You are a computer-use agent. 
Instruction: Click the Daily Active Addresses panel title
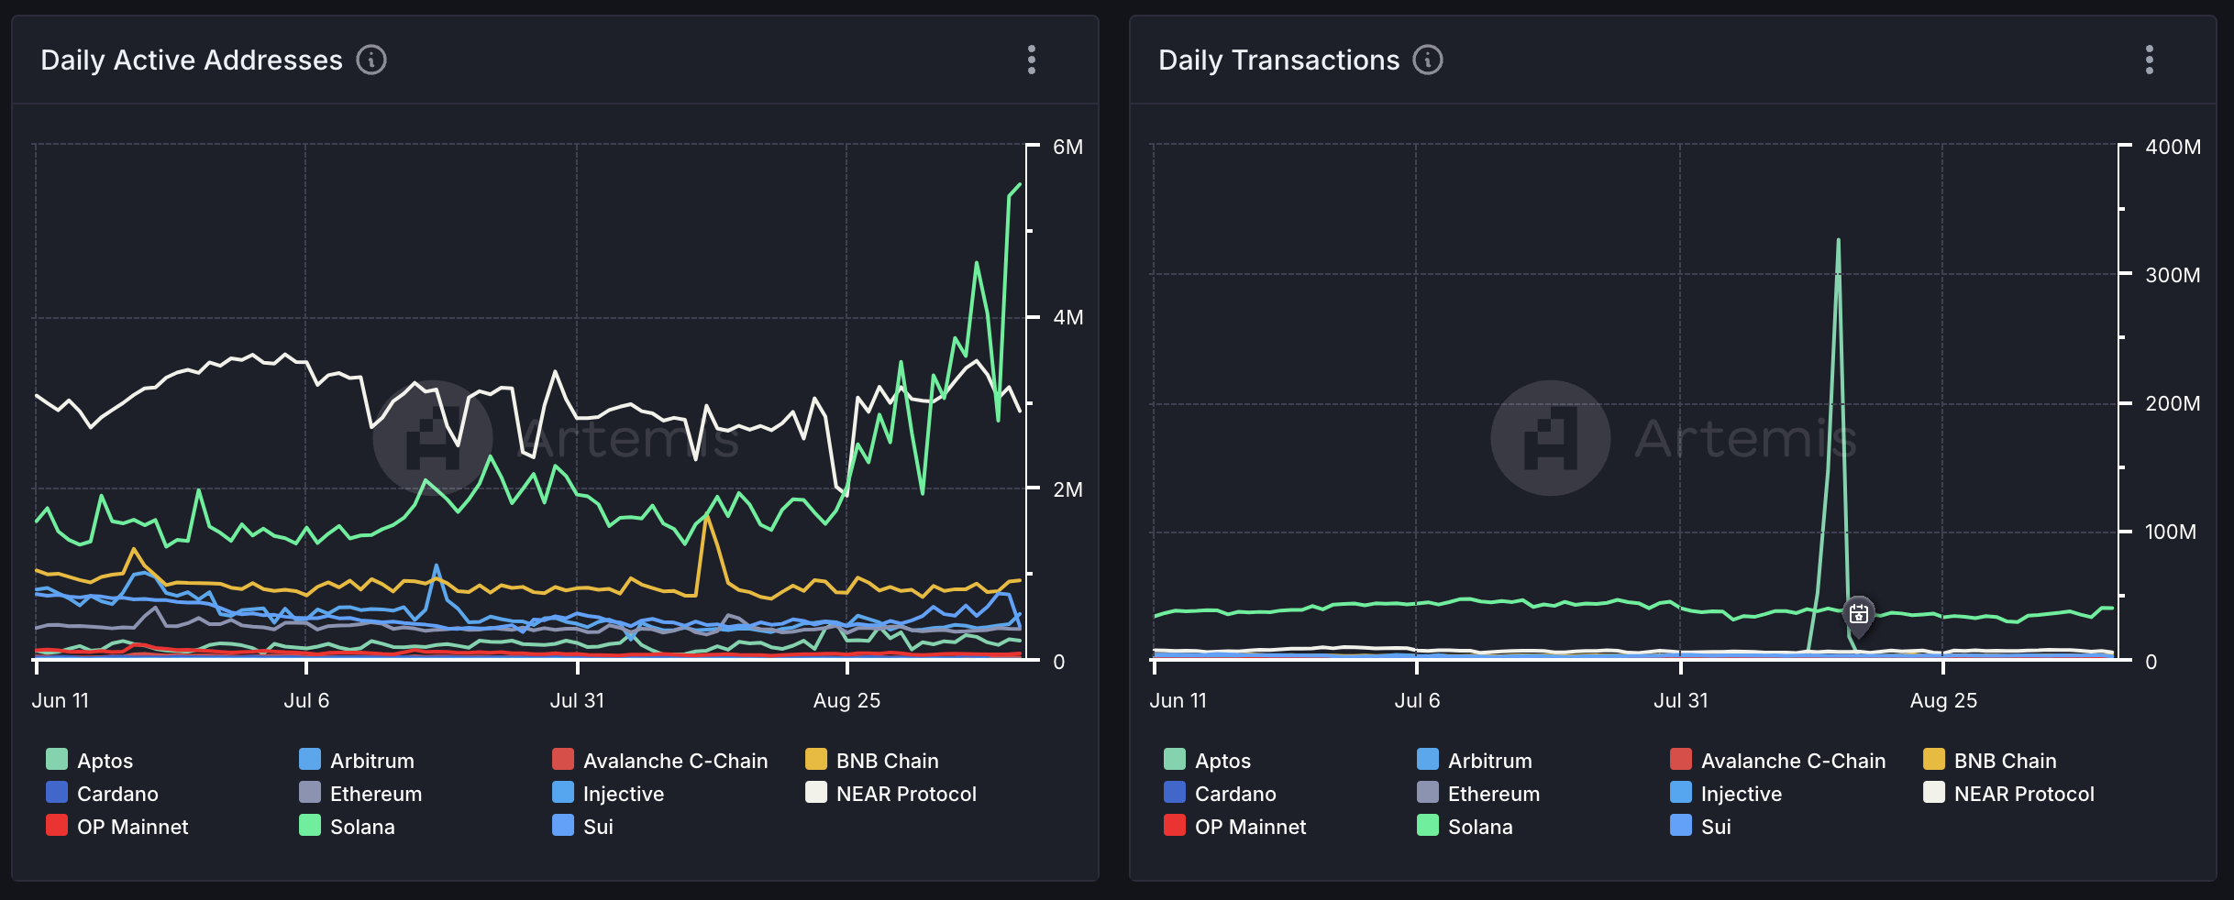(x=192, y=60)
